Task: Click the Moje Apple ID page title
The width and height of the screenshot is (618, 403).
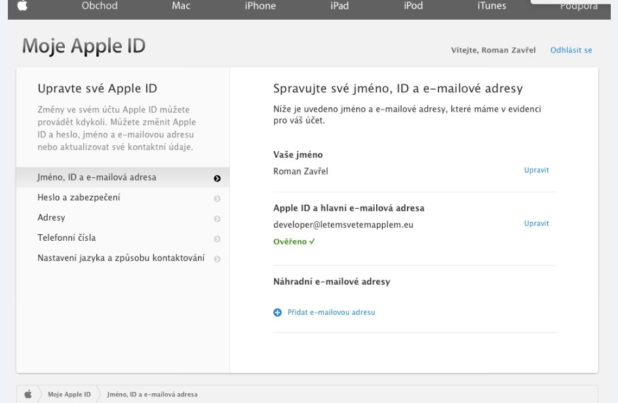Action: [84, 46]
